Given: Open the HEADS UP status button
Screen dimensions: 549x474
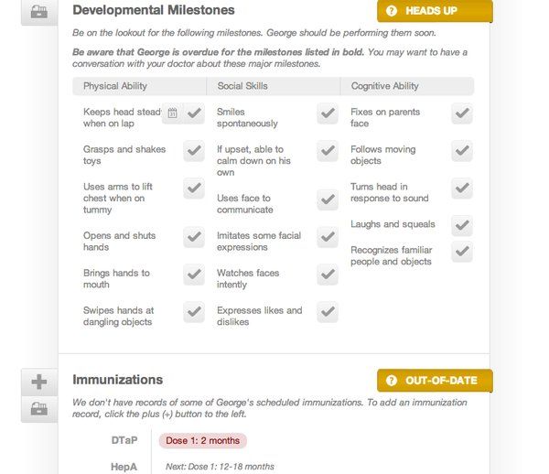Looking at the screenshot, I should coord(435,11).
